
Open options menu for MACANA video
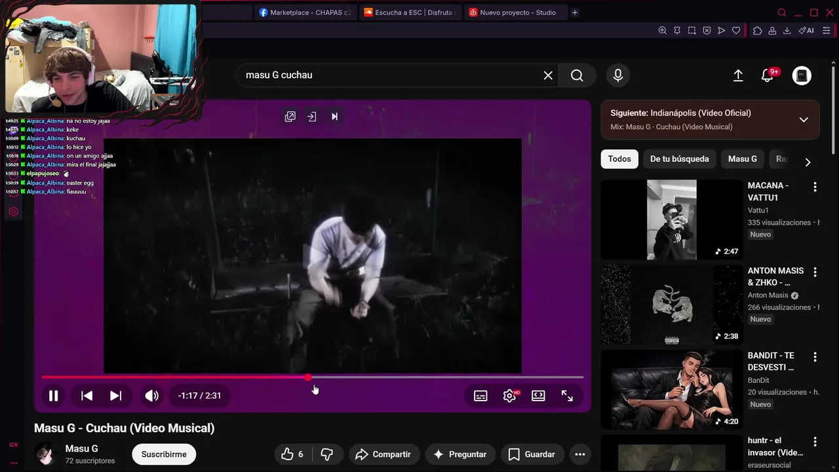(x=815, y=187)
